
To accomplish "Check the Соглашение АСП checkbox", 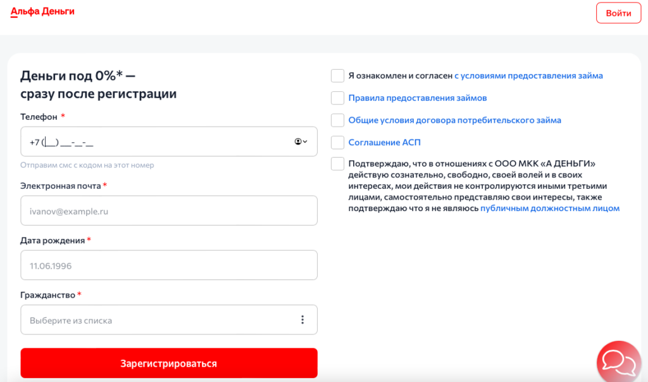I will coord(337,142).
